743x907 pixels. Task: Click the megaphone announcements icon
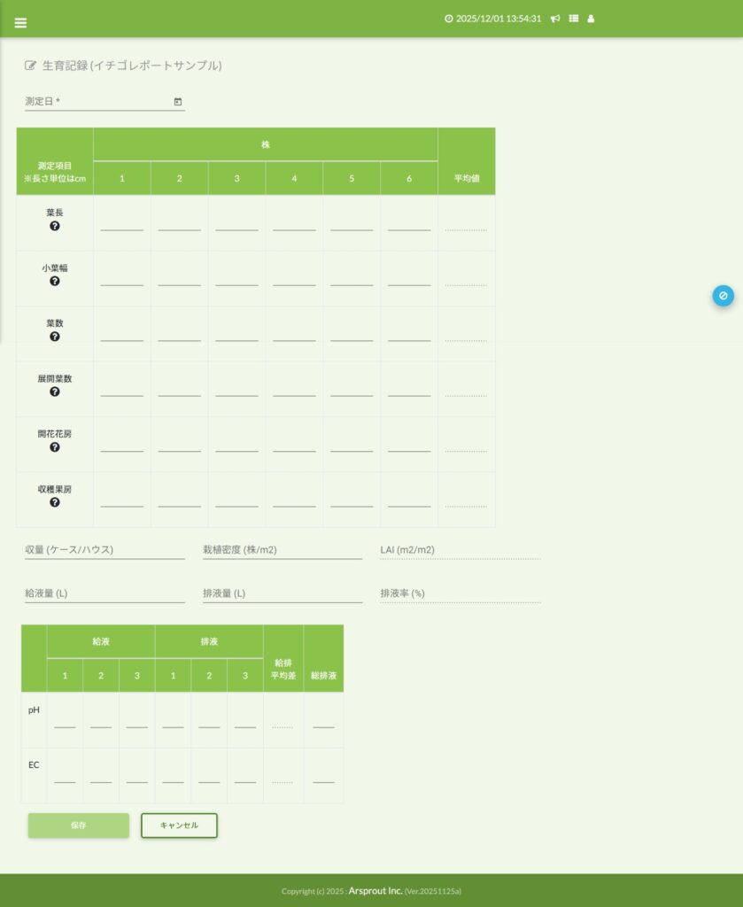[x=555, y=19]
